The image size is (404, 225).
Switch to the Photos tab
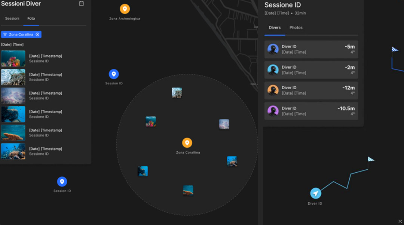296,28
